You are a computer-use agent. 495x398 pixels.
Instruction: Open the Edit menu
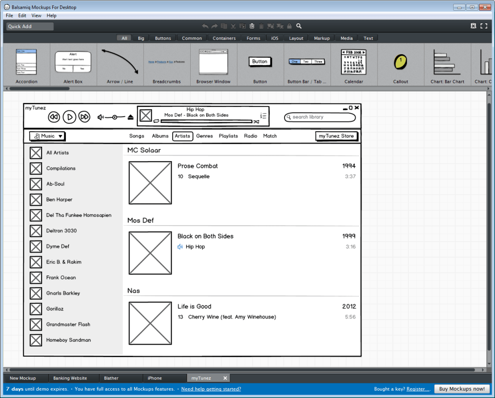(22, 15)
